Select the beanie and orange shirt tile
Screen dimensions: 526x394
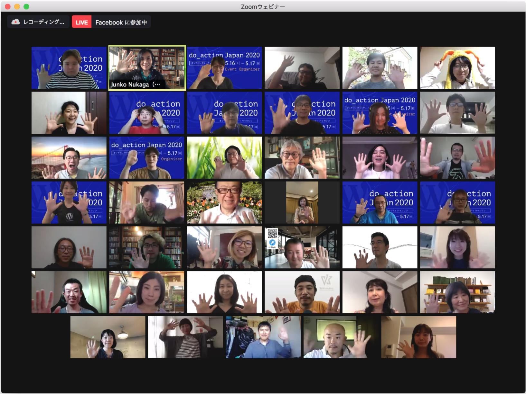302,292
